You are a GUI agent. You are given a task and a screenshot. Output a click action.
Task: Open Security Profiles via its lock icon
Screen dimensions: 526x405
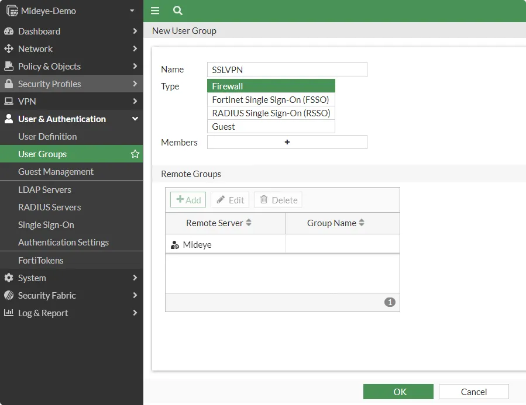click(9, 84)
